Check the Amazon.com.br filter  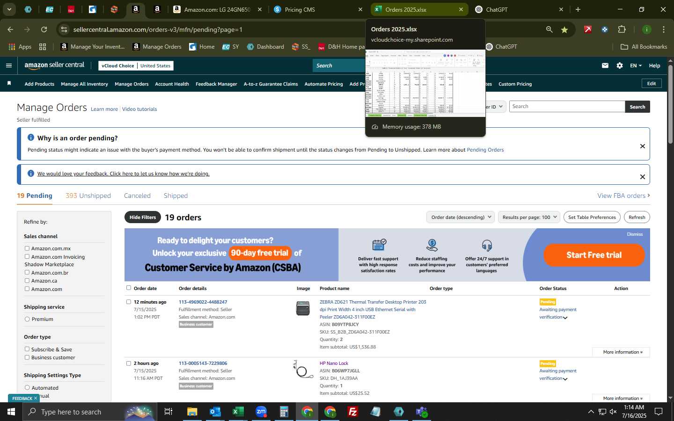(x=27, y=272)
